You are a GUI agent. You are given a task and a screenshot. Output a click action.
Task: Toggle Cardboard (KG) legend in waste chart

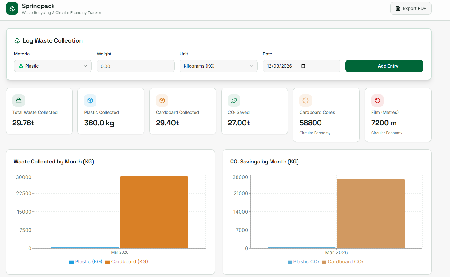click(127, 262)
